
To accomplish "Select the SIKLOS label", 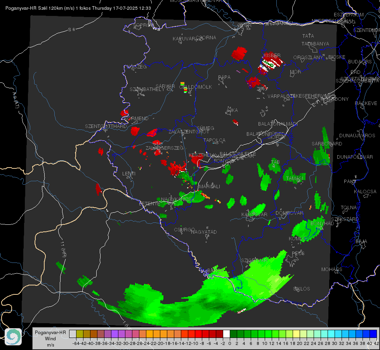I will point(302,289).
